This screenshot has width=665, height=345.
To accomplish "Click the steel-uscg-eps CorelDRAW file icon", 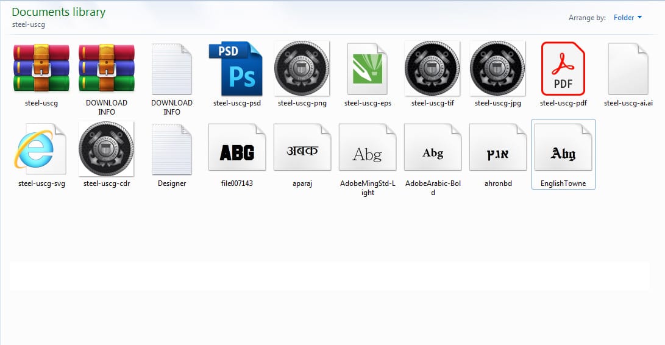I will click(x=368, y=68).
